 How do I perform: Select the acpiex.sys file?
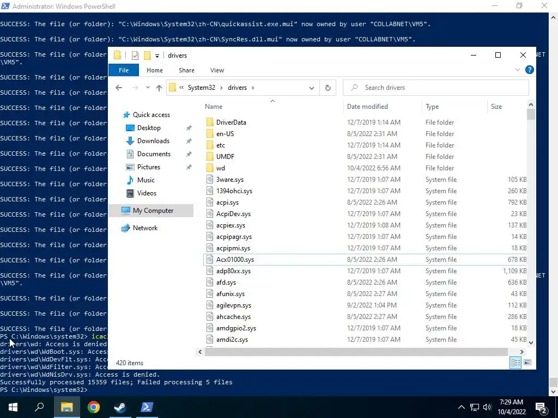tap(231, 225)
